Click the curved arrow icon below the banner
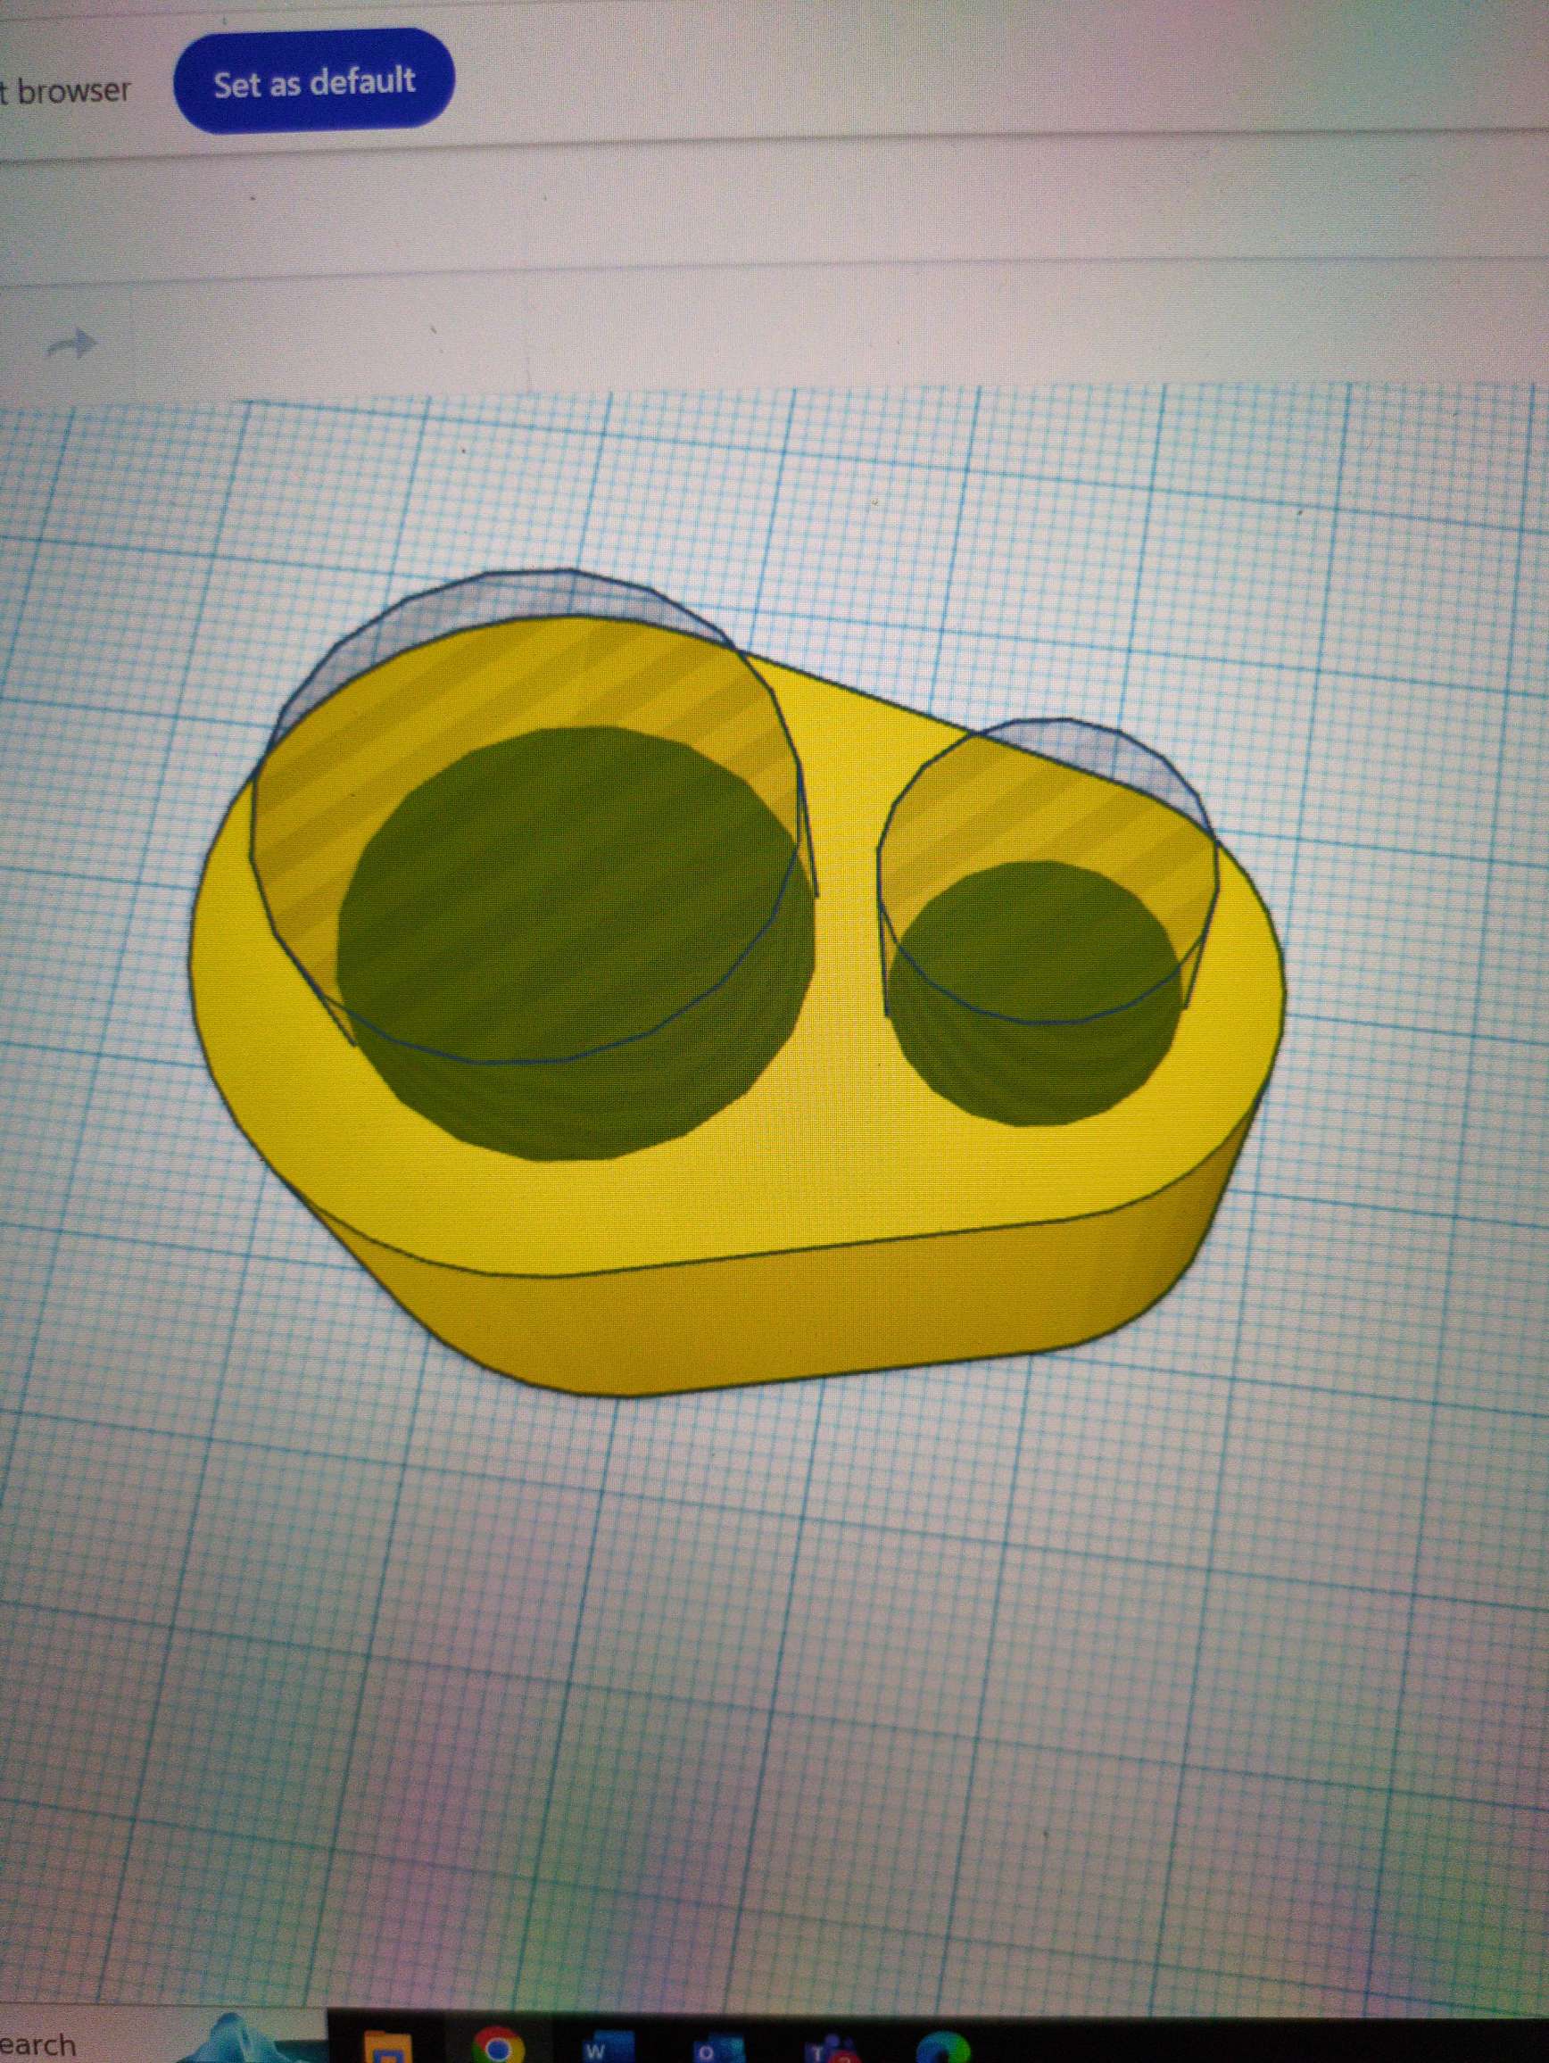This screenshot has width=1549, height=2063. 73,347
